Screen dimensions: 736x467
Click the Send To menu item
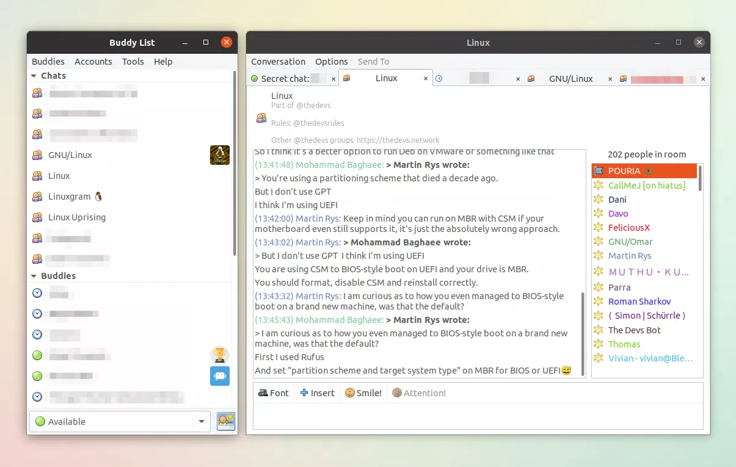tap(373, 61)
